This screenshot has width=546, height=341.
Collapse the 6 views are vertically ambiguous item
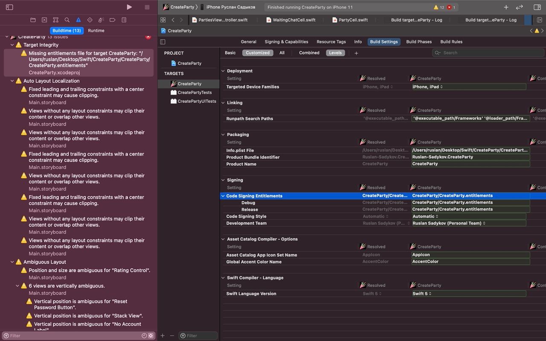tap(17, 286)
